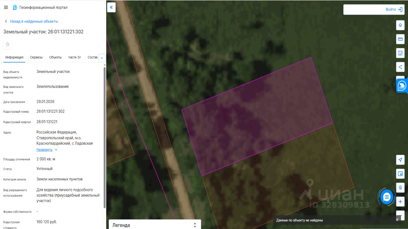This screenshot has width=408, height=229.
Task: Expand the Легенда panel
Action: click(155, 225)
